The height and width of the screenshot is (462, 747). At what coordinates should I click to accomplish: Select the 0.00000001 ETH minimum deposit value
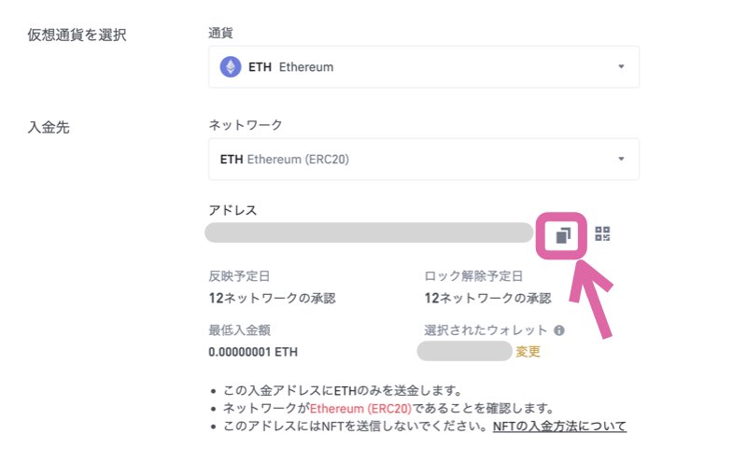pyautogui.click(x=253, y=353)
